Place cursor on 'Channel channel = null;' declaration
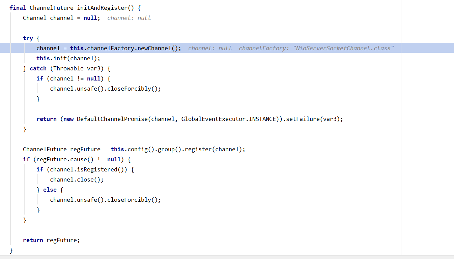454x259 pixels. (x=61, y=18)
